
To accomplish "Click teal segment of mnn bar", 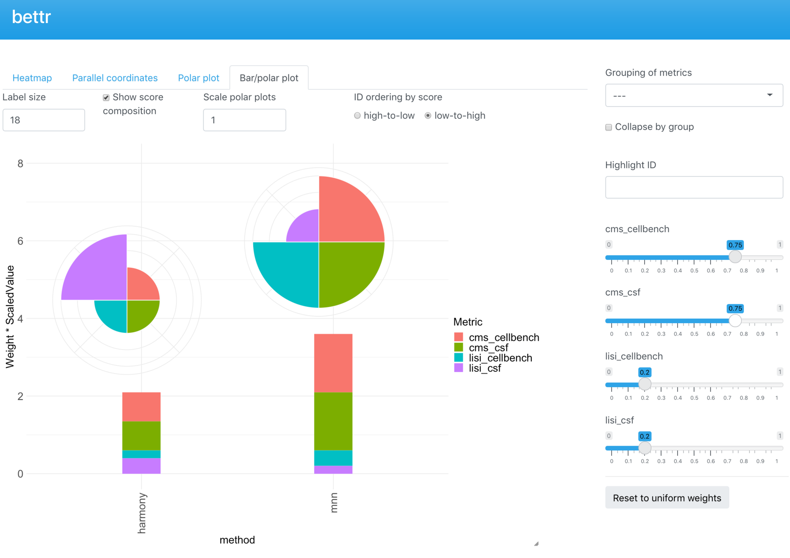I will click(x=333, y=458).
